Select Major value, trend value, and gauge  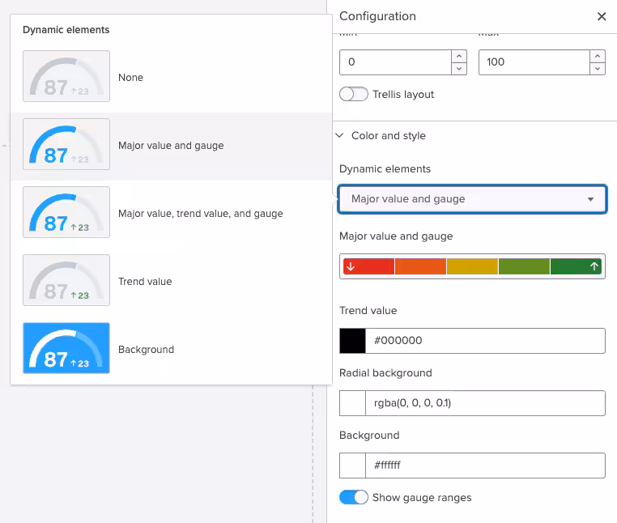click(200, 214)
